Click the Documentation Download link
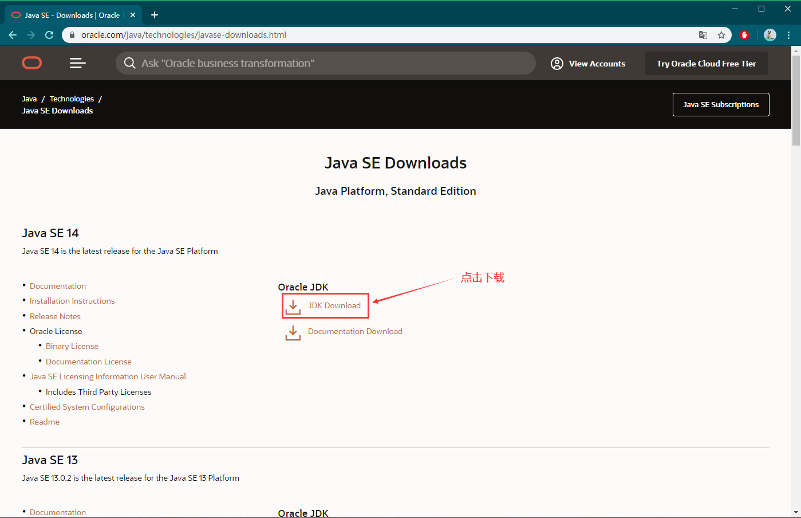The image size is (801, 518). click(x=355, y=331)
